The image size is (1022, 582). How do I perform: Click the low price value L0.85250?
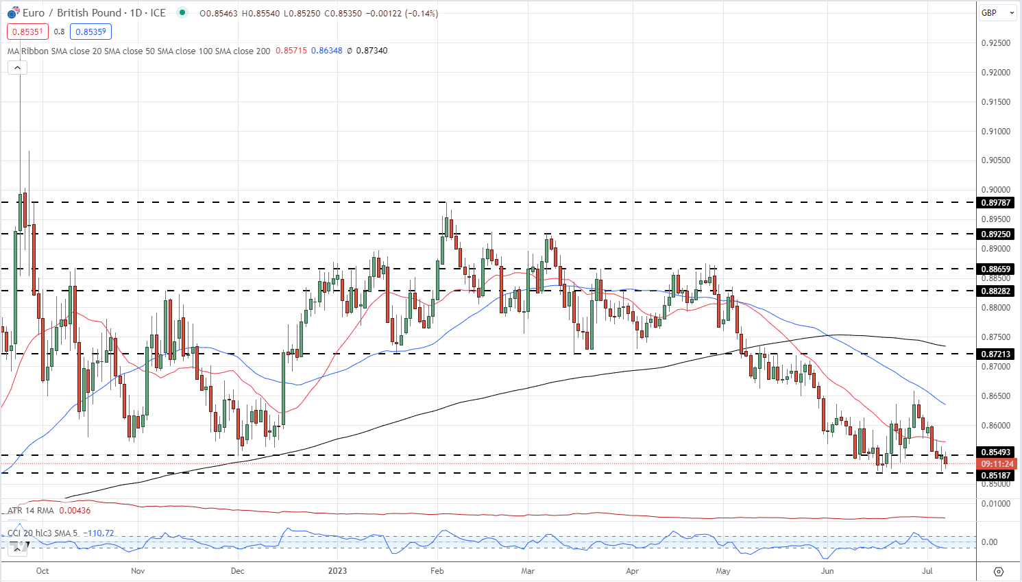tap(302, 13)
